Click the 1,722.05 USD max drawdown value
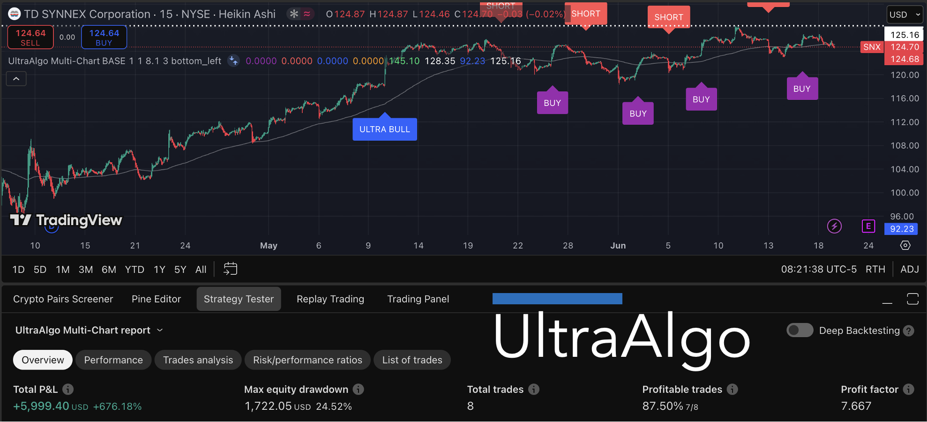The image size is (927, 422). (278, 406)
